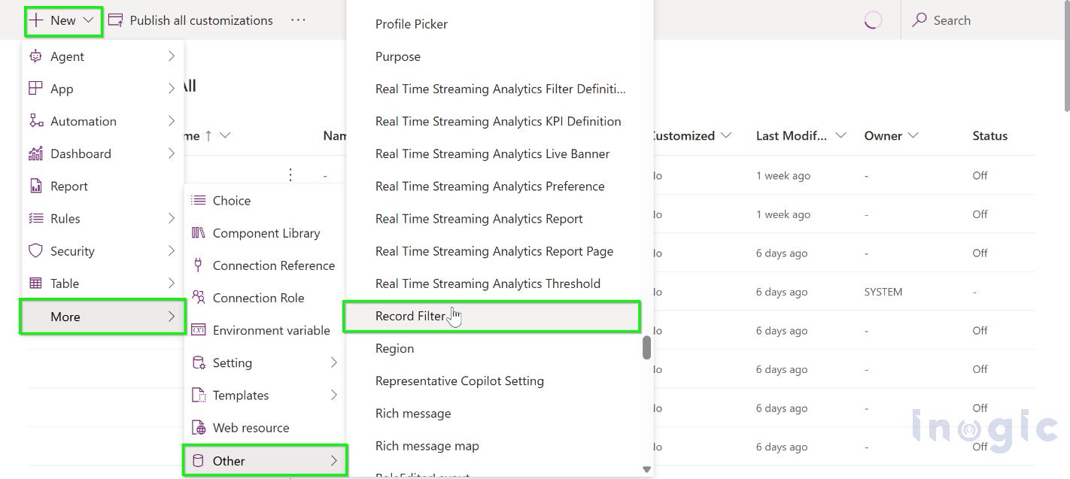This screenshot has width=1070, height=479.
Task: Expand the Templates submenu arrow
Action: tap(334, 395)
